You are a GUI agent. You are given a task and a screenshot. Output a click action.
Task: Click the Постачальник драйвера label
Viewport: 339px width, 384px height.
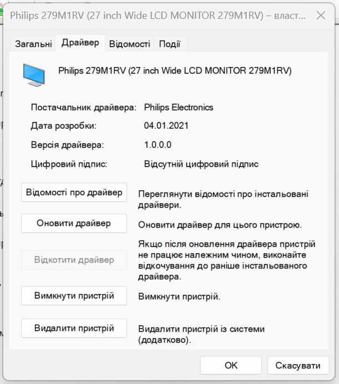pyautogui.click(x=83, y=107)
